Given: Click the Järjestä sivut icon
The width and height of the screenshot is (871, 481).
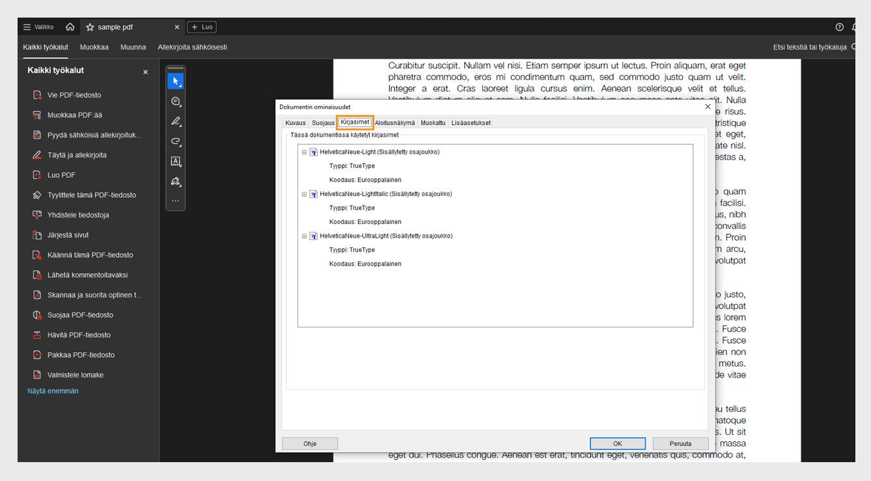Looking at the screenshot, I should tap(37, 235).
